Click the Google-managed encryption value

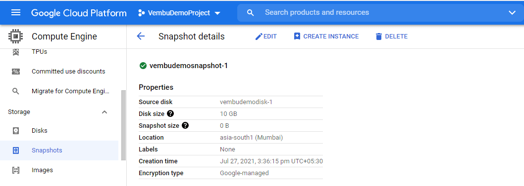tap(244, 173)
